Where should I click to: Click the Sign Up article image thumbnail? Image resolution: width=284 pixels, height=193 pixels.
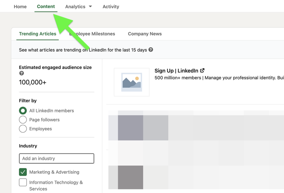pyautogui.click(x=132, y=82)
